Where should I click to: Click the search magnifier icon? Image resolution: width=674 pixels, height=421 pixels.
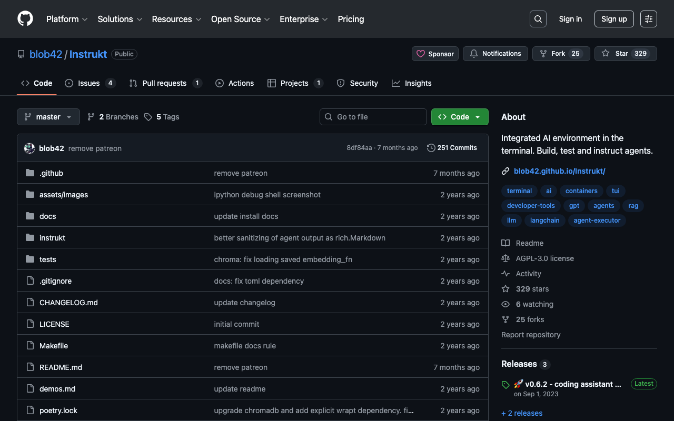point(538,19)
